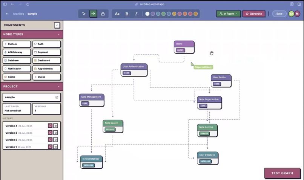
Task: Edit the sample project name
Action: pyautogui.click(x=57, y=98)
